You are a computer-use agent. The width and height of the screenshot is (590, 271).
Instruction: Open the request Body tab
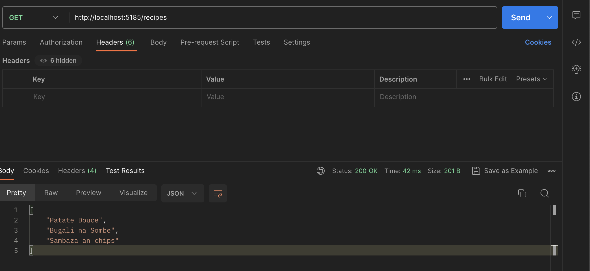[x=159, y=42]
